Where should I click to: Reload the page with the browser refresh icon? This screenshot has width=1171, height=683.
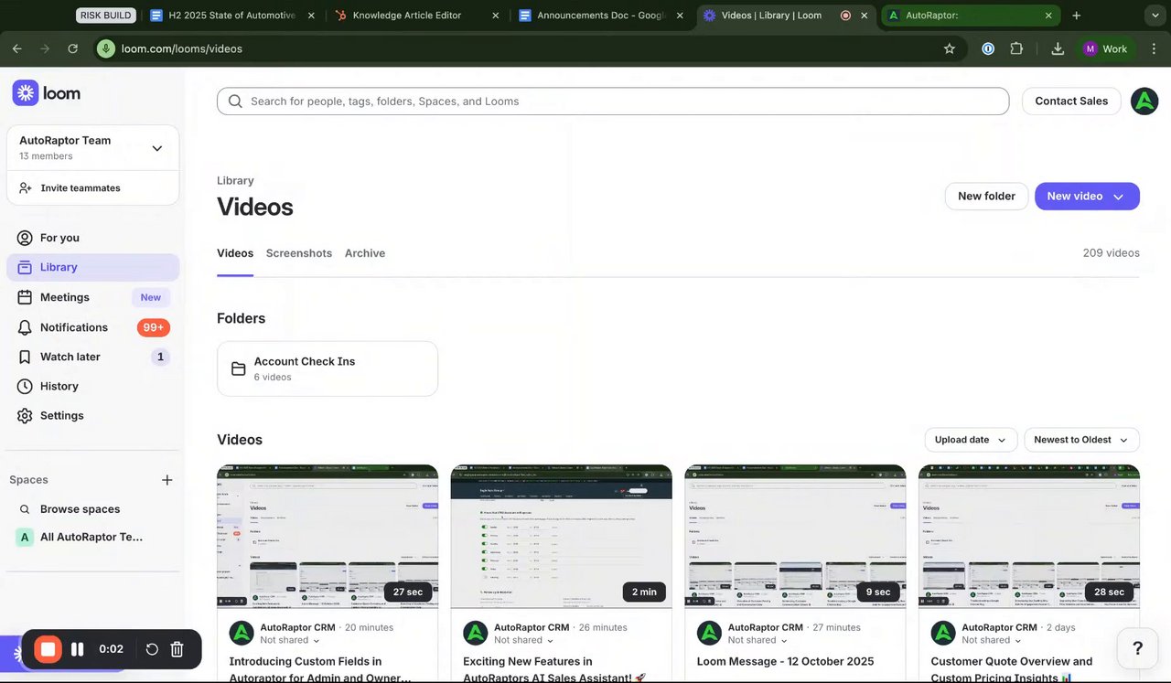coord(72,48)
